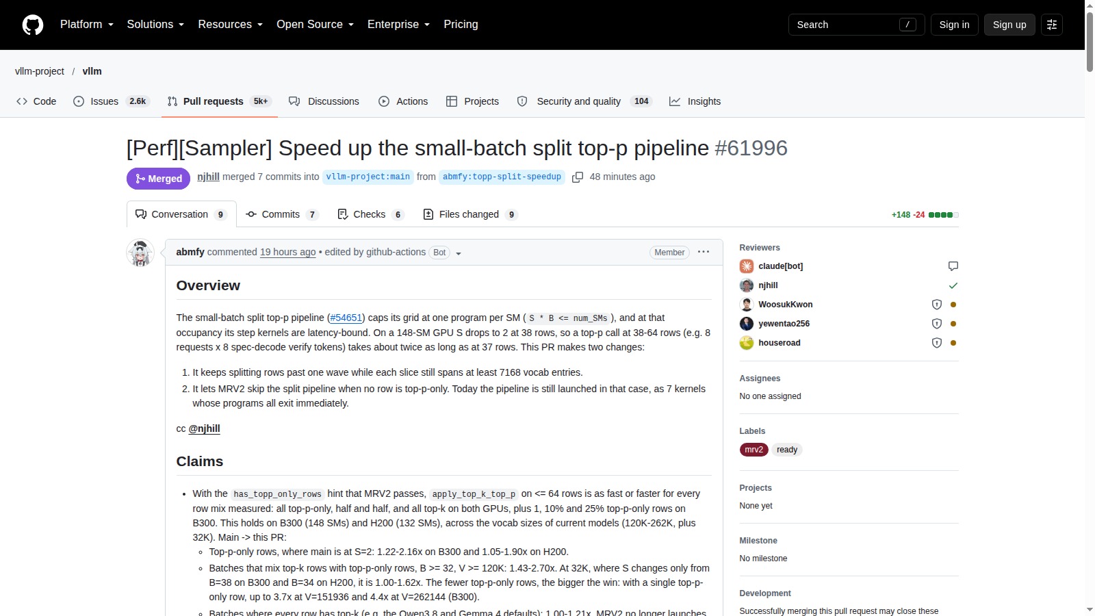Click WoosukKwon reviewer avatar
1095x616 pixels.
(747, 305)
